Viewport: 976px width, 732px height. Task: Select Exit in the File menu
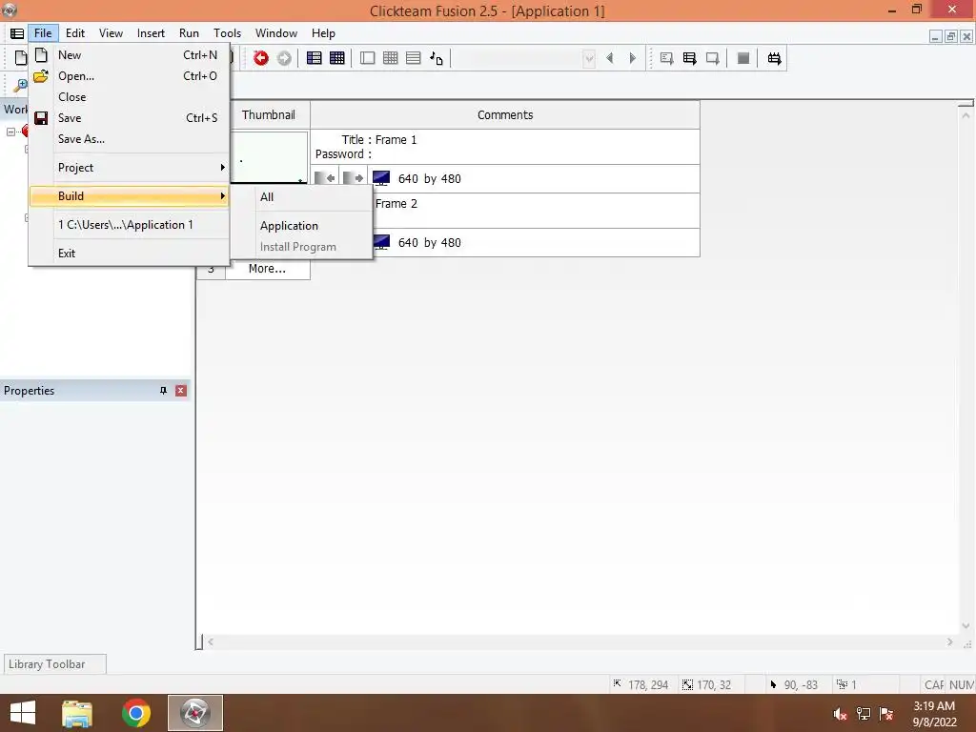(130, 254)
